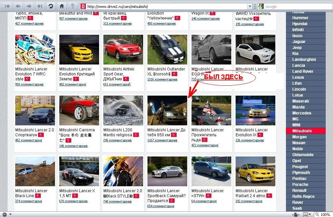Open 64 комментария link
Screen dimensions: 333x217
(x=204, y=201)
